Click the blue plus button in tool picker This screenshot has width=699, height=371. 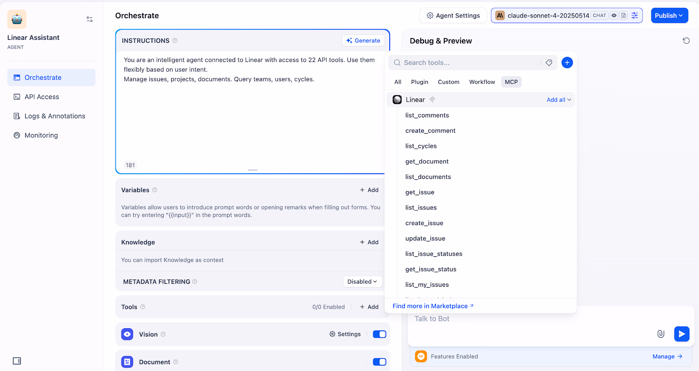coord(567,63)
